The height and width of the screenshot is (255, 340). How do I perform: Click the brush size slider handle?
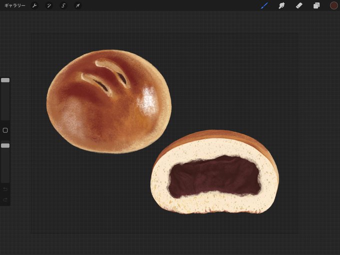(5, 80)
